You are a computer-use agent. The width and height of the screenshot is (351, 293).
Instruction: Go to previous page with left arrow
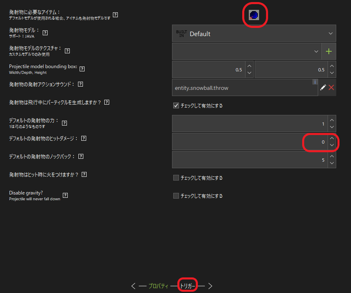point(133,286)
